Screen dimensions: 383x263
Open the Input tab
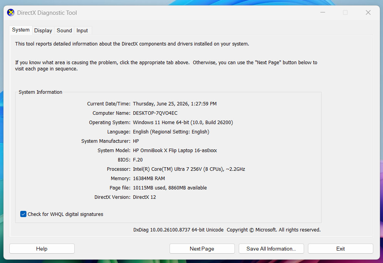[x=82, y=31]
